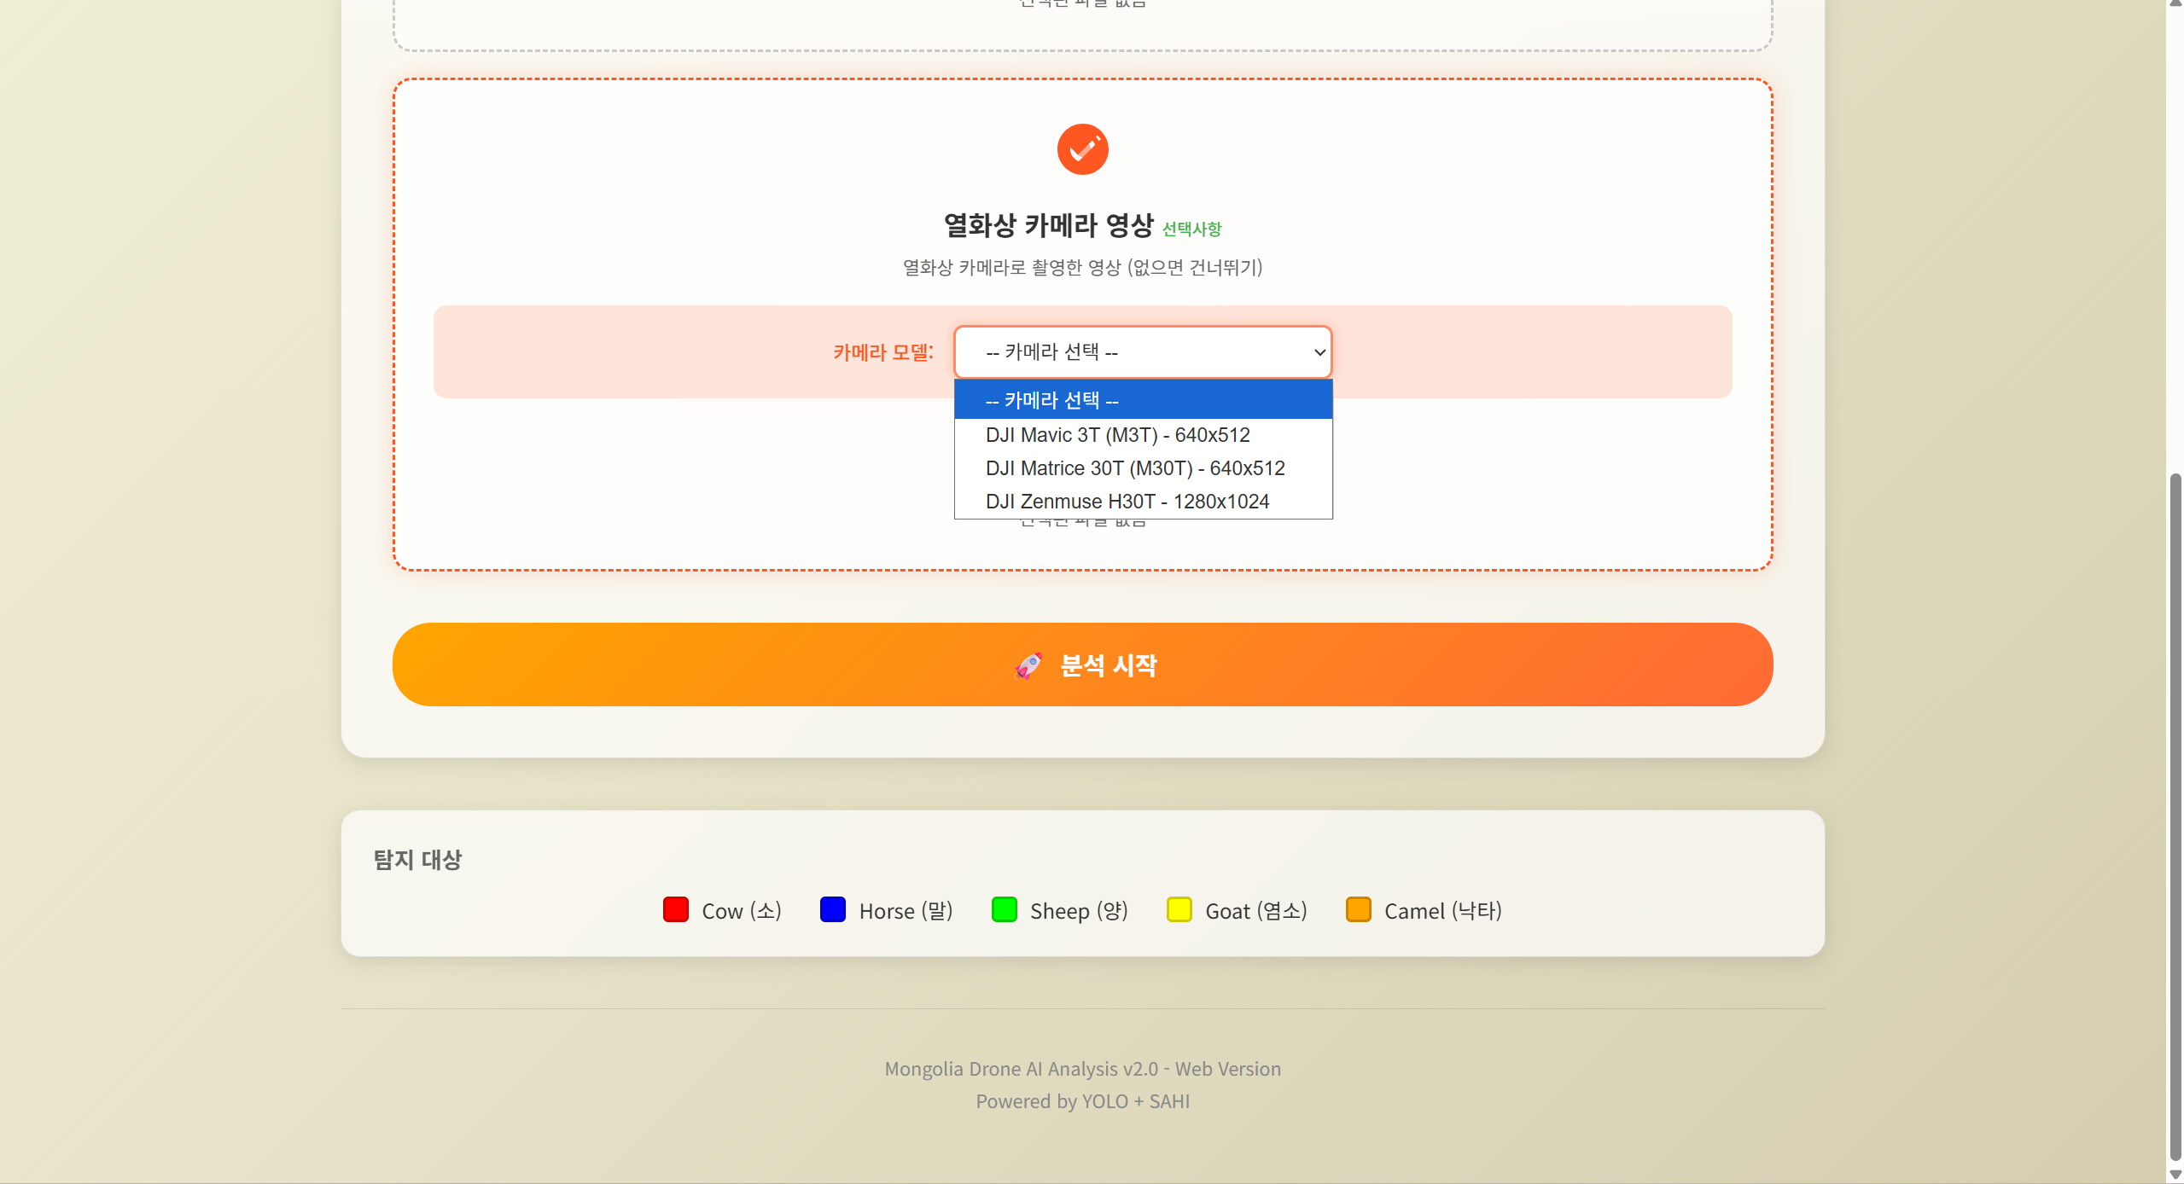
Task: Click the orange checkmark icon above 열화상 카메라 영상
Action: click(1082, 148)
